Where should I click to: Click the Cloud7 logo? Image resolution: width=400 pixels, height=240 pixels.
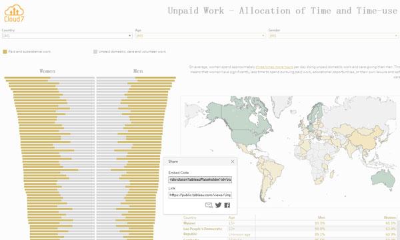point(14,13)
